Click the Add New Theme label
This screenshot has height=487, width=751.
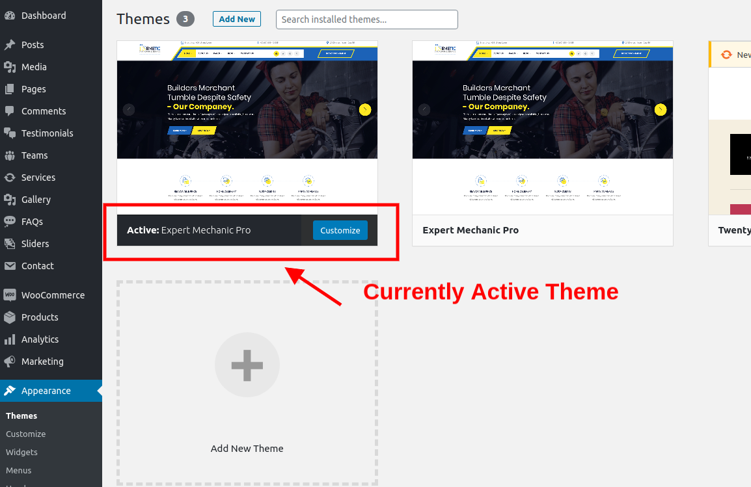[x=247, y=448]
